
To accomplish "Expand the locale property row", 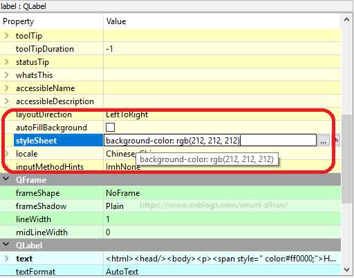I will [x=7, y=153].
